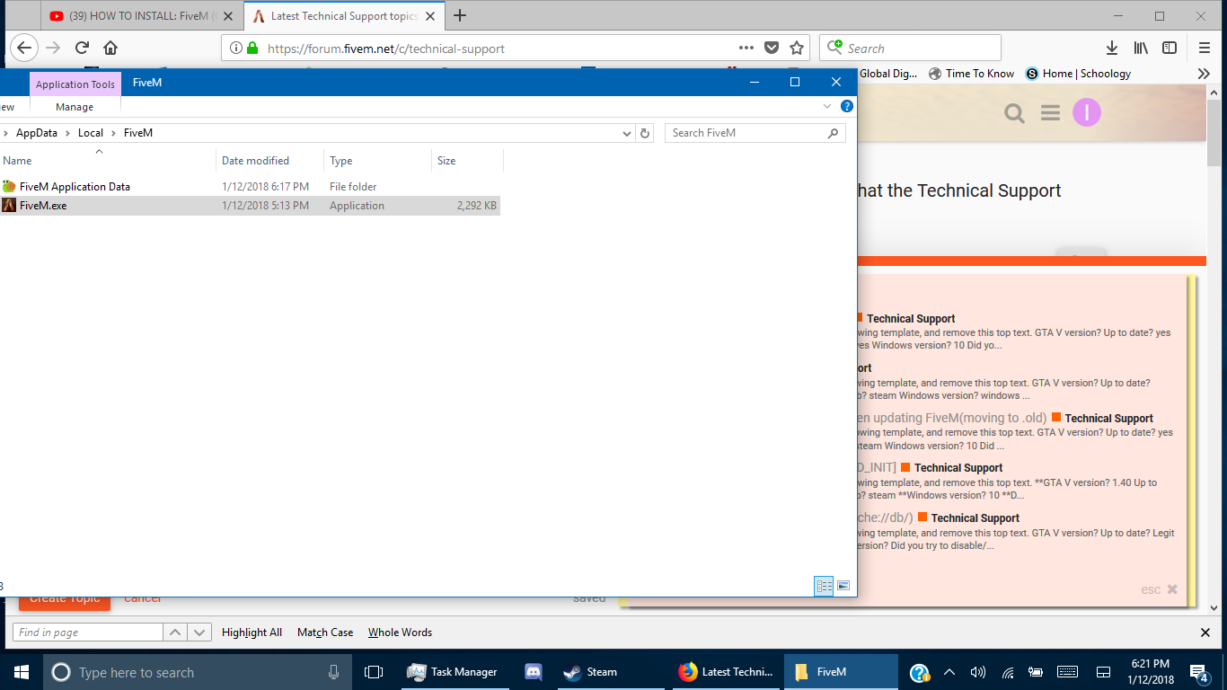
Task: Open File Explorer help
Action: (x=846, y=106)
